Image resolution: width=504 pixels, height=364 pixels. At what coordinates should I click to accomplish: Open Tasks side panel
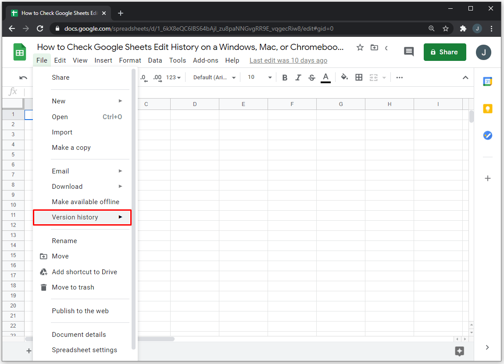pos(487,135)
